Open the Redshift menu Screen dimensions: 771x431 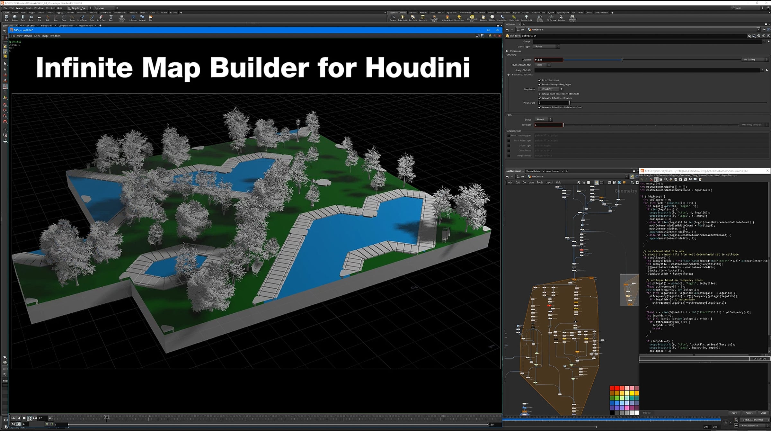(50, 8)
